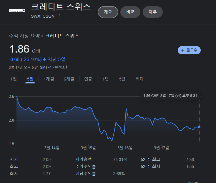Switch chart range to 1일
This screenshot has width=216, height=183.
[14, 79]
